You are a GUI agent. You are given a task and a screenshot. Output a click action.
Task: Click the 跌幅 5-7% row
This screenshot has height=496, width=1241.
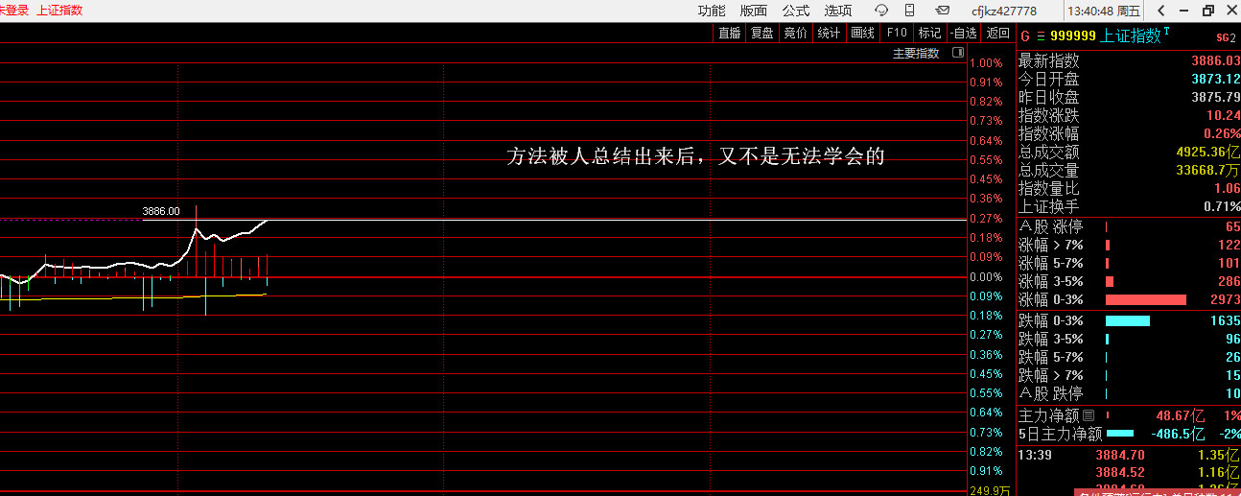point(1129,357)
